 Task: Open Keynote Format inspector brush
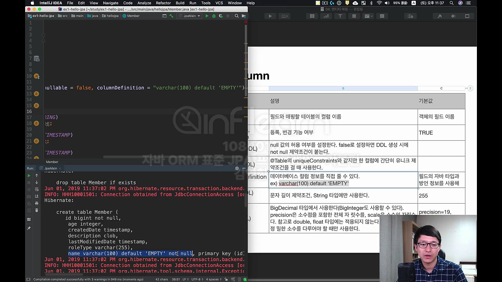439,16
